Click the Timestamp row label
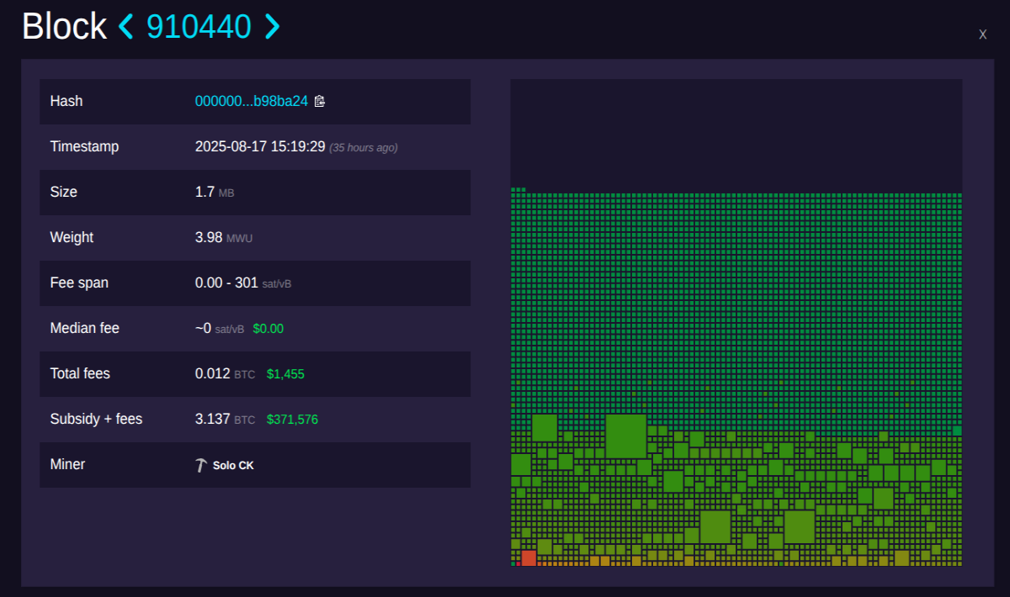The image size is (1010, 597). pyautogui.click(x=84, y=146)
